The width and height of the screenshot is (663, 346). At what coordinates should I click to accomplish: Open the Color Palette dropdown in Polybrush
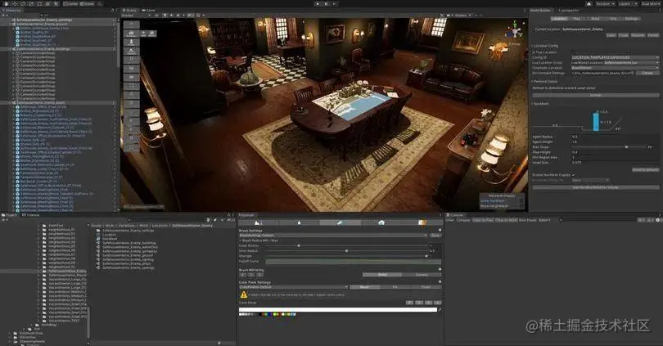tap(294, 287)
